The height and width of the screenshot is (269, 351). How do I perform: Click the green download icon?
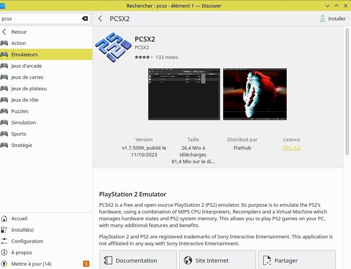click(x=323, y=19)
